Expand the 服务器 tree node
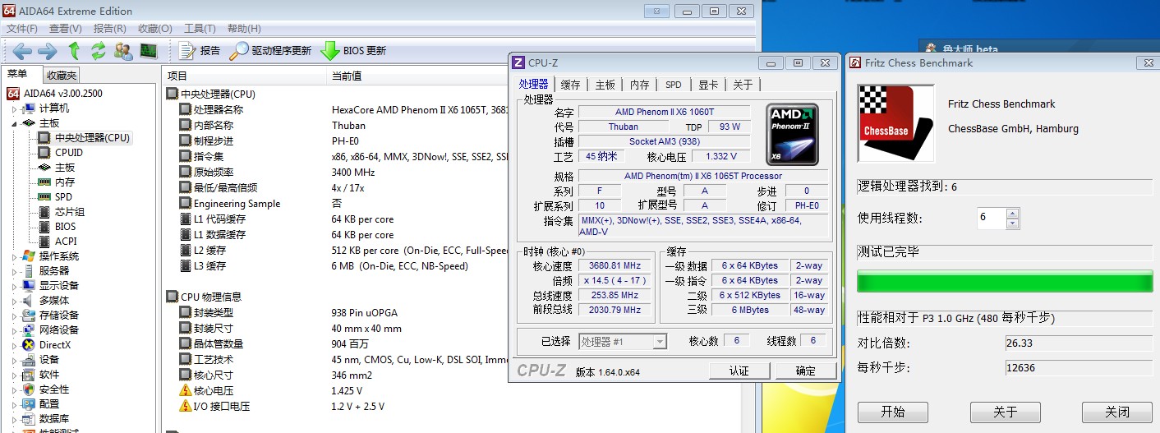Screen dimensions: 1160x433 pos(14,270)
